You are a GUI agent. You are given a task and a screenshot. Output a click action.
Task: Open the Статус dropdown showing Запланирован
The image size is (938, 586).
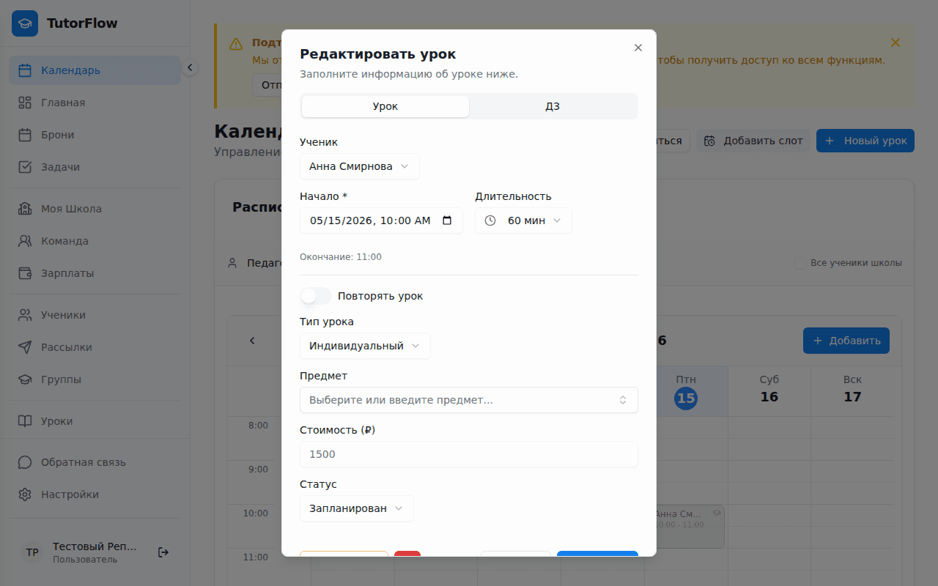click(357, 508)
